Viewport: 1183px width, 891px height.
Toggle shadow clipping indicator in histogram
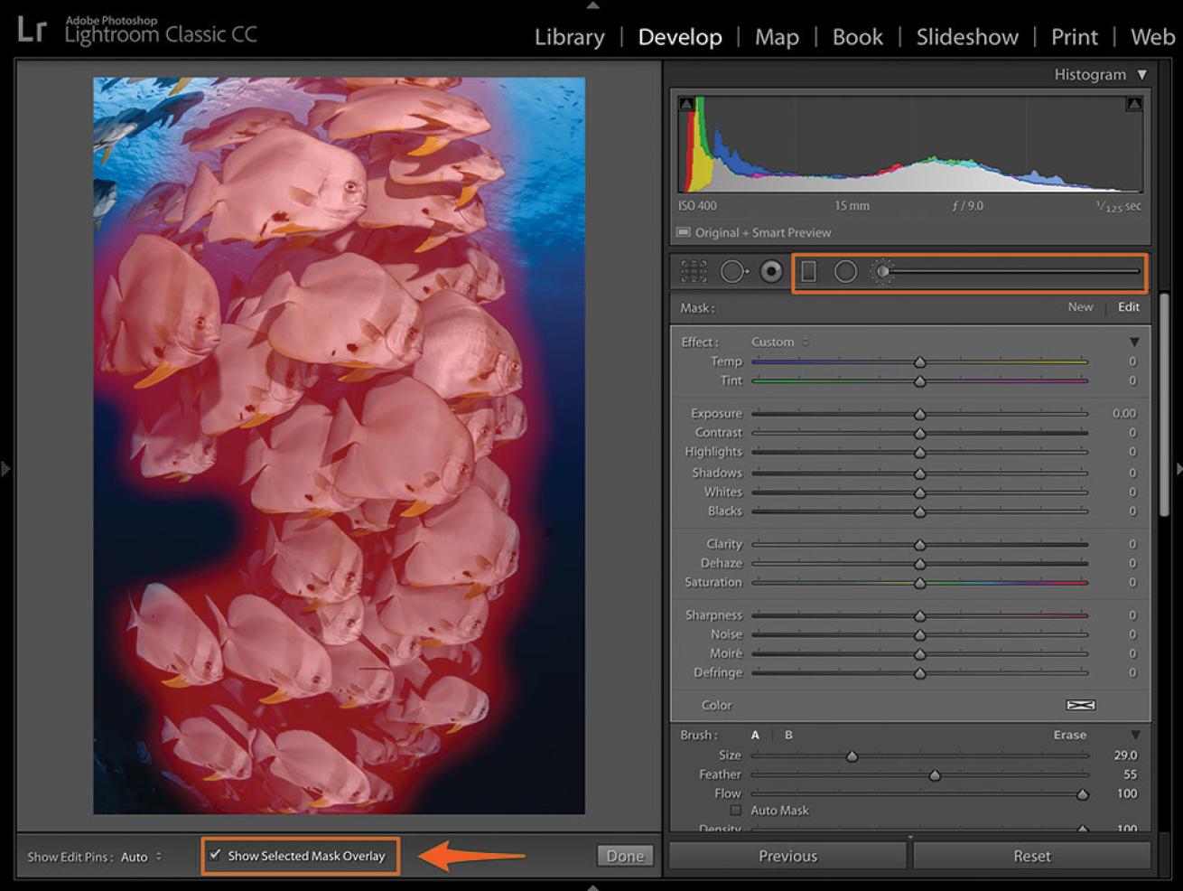click(686, 104)
